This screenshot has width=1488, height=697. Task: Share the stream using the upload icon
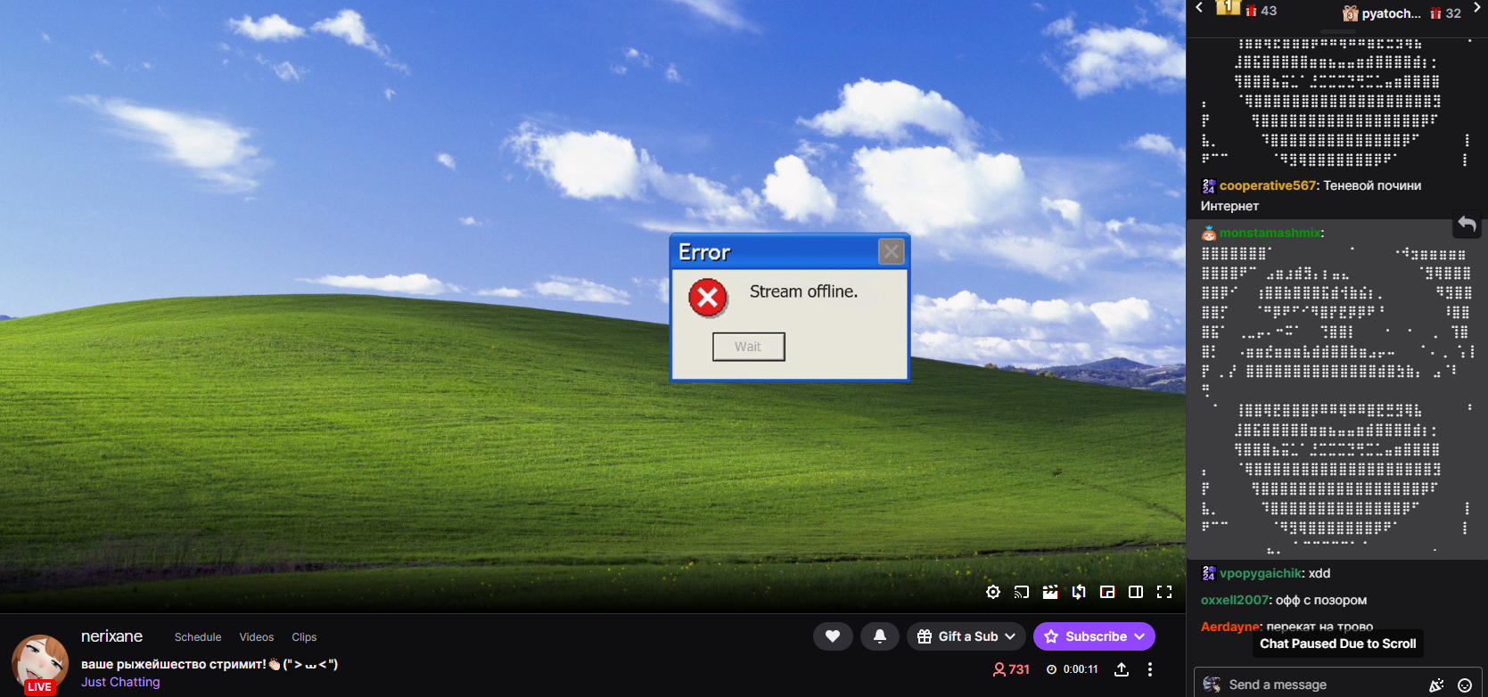click(1122, 669)
